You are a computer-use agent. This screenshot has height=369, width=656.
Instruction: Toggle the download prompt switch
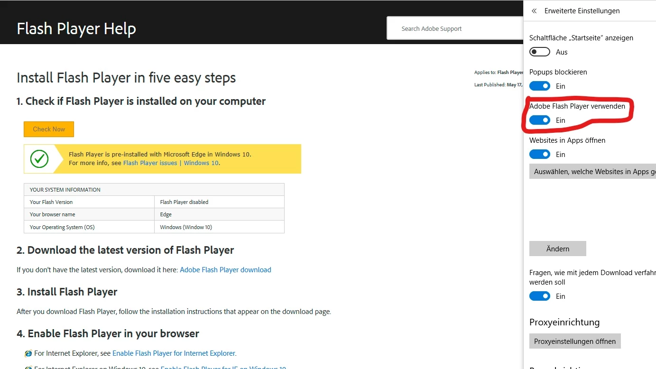point(540,296)
